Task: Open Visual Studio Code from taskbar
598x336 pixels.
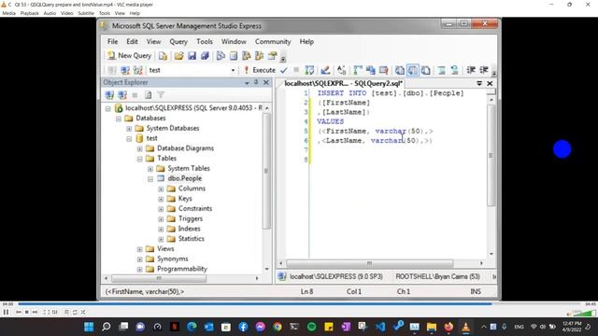Action: [380, 327]
